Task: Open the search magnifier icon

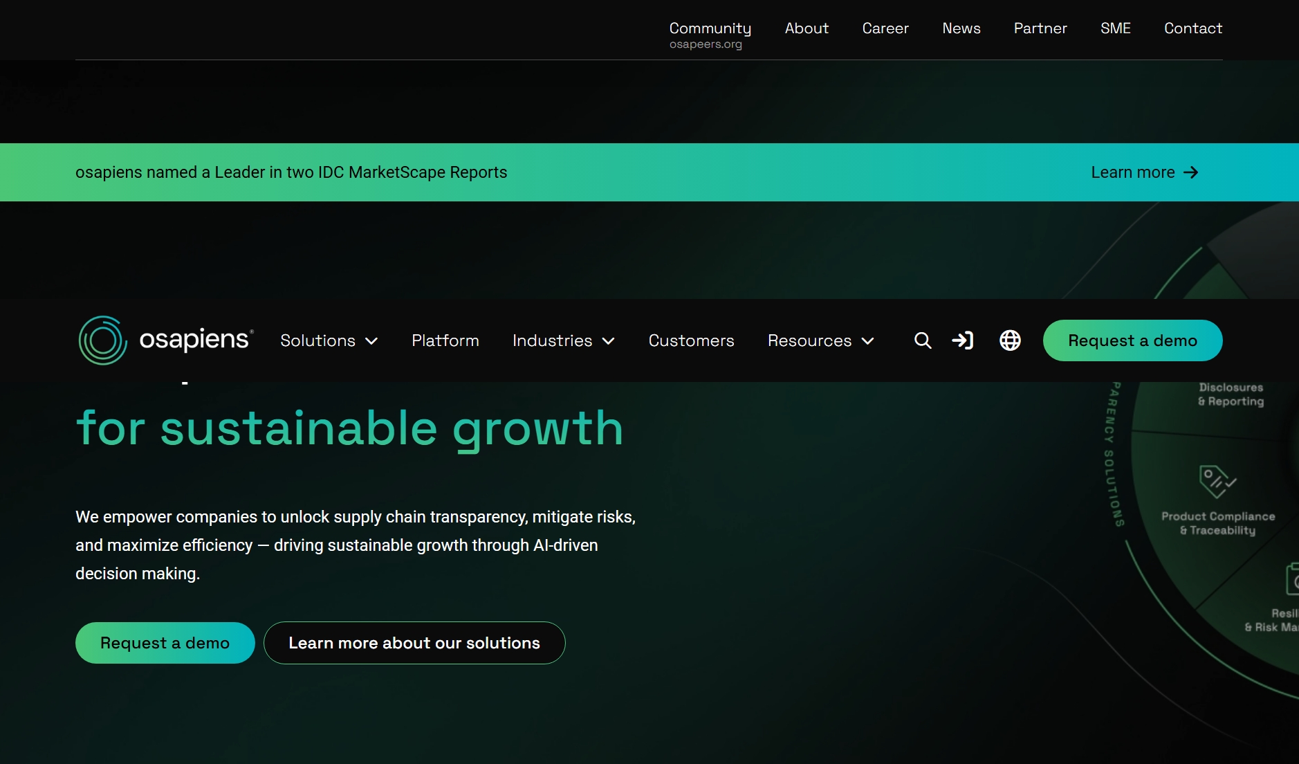Action: pos(923,340)
